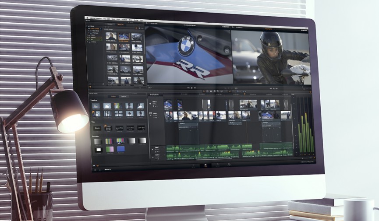
Task: Click the orange playhead on timeline ruler
Action: tap(244, 94)
